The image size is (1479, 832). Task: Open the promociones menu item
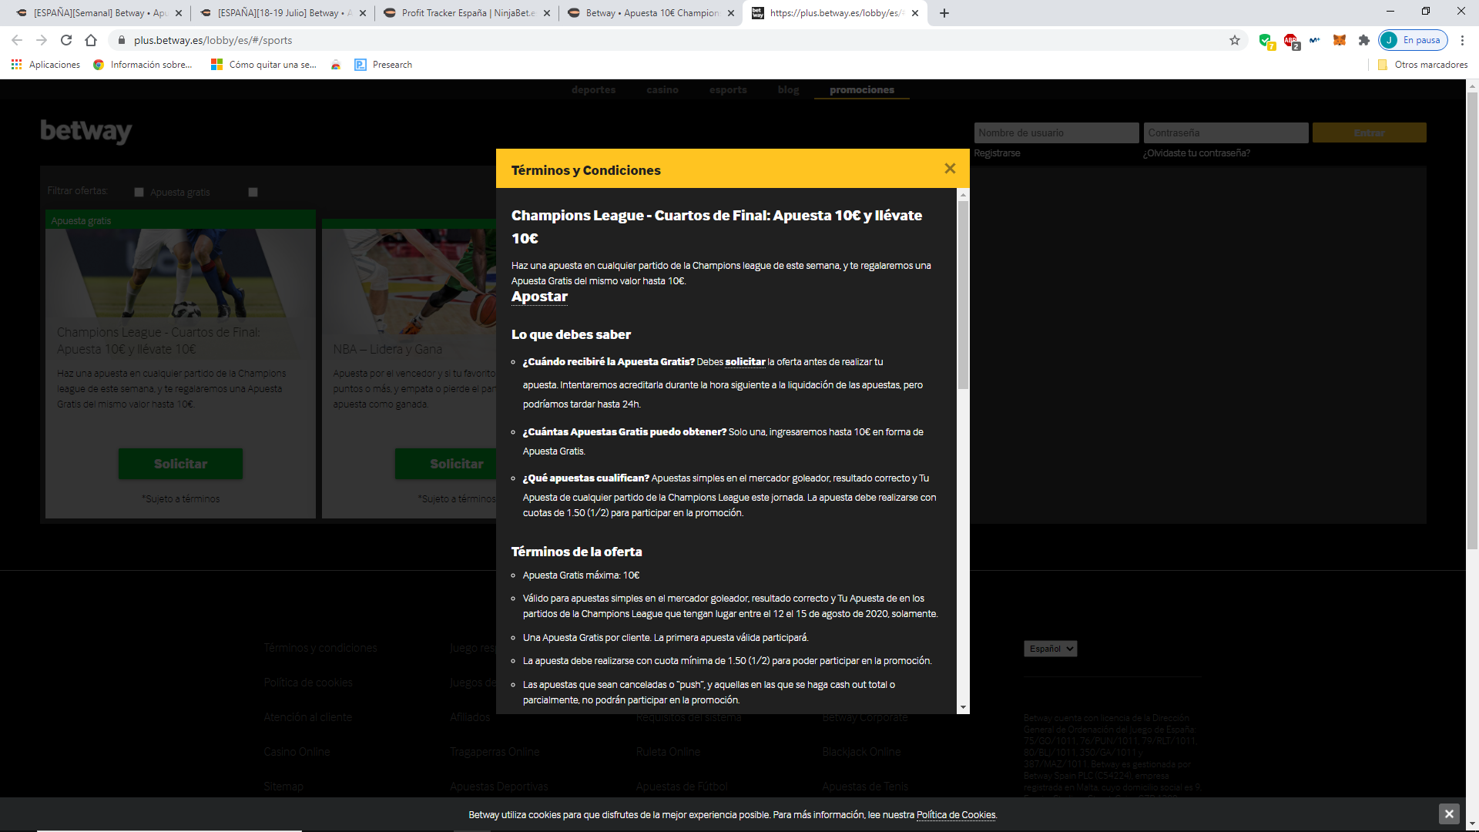862,90
